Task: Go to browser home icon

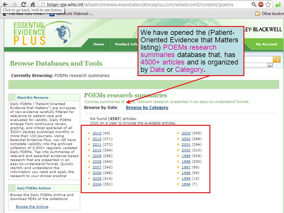Action: point(33,4)
